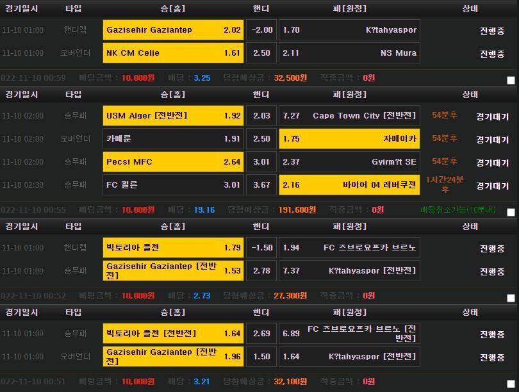The image size is (519, 392).
Task: Select FC 즈브로요프카 브르노 [전반전] at 6.89
Action: (x=350, y=334)
